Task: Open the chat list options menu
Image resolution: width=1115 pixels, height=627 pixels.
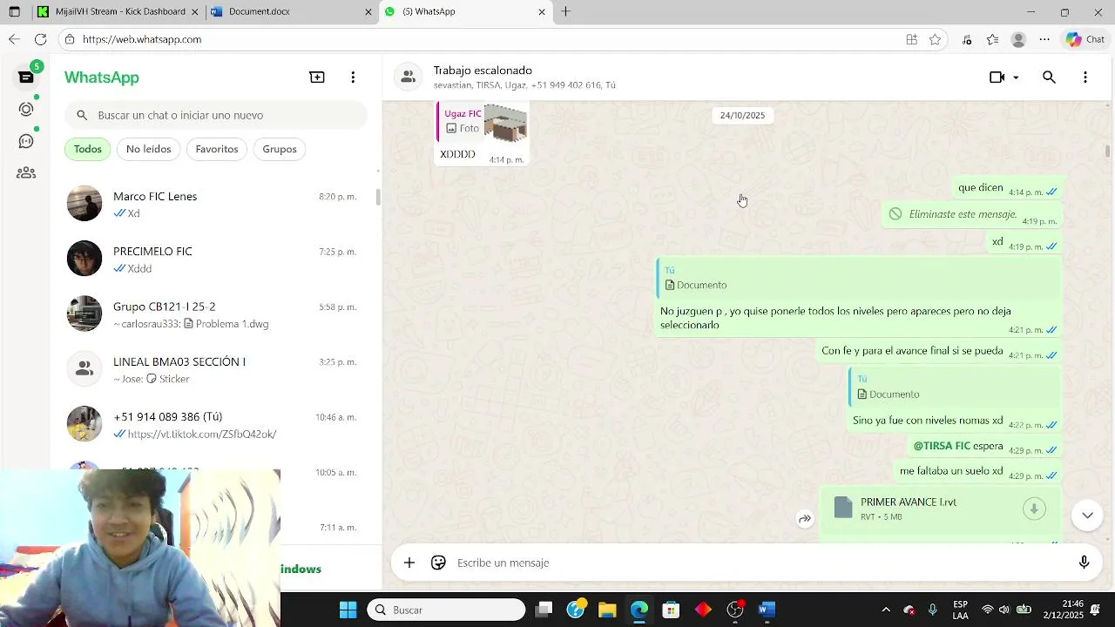Action: point(353,78)
